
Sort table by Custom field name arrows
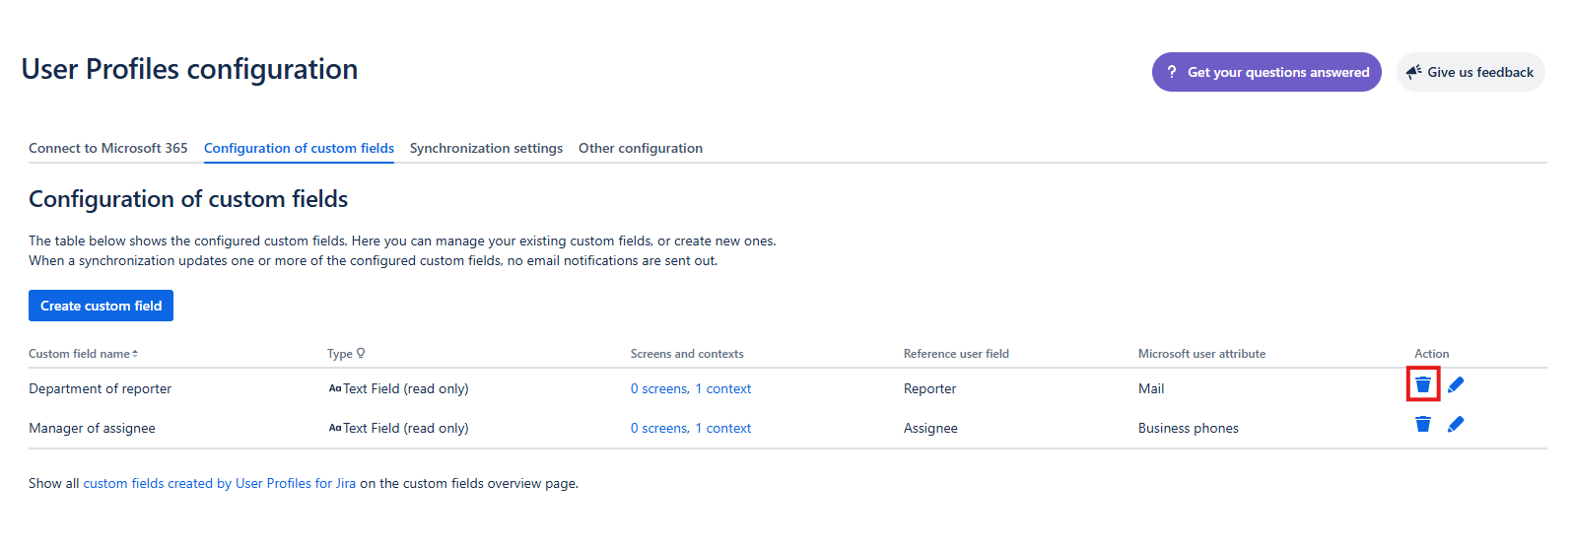click(135, 354)
